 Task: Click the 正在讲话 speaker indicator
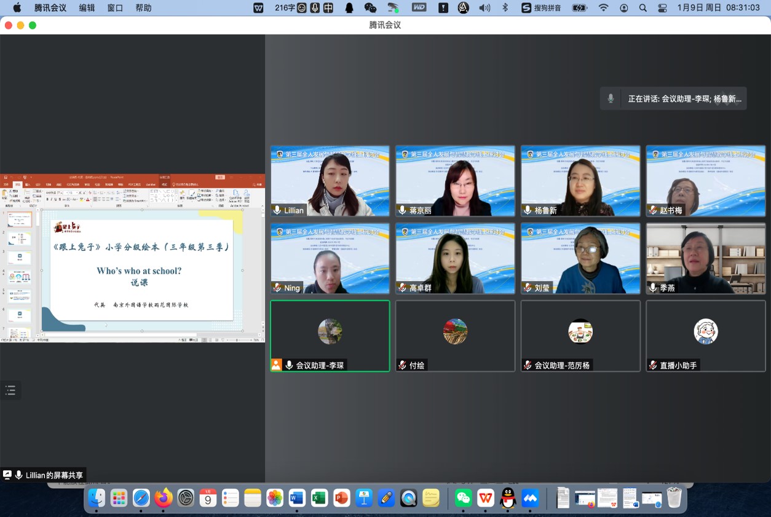click(x=673, y=98)
